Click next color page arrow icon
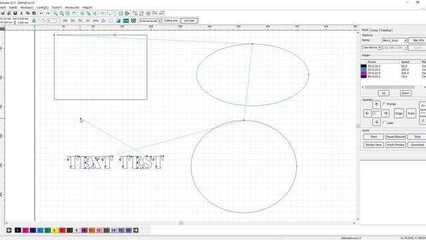The image size is (426, 240). point(136,230)
